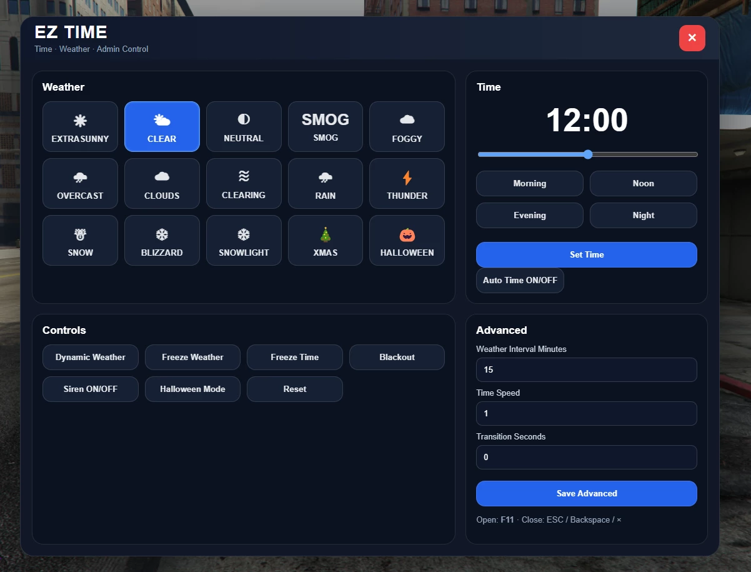This screenshot has height=572, width=751.
Task: Select the EXTRASUNNY weather icon tile
Action: (80, 126)
